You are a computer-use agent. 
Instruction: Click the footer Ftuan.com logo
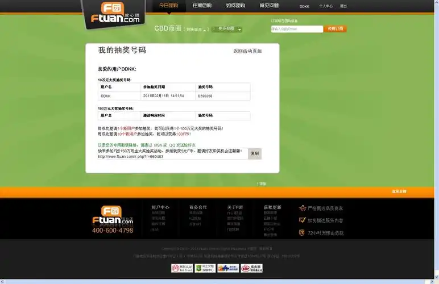(x=113, y=215)
